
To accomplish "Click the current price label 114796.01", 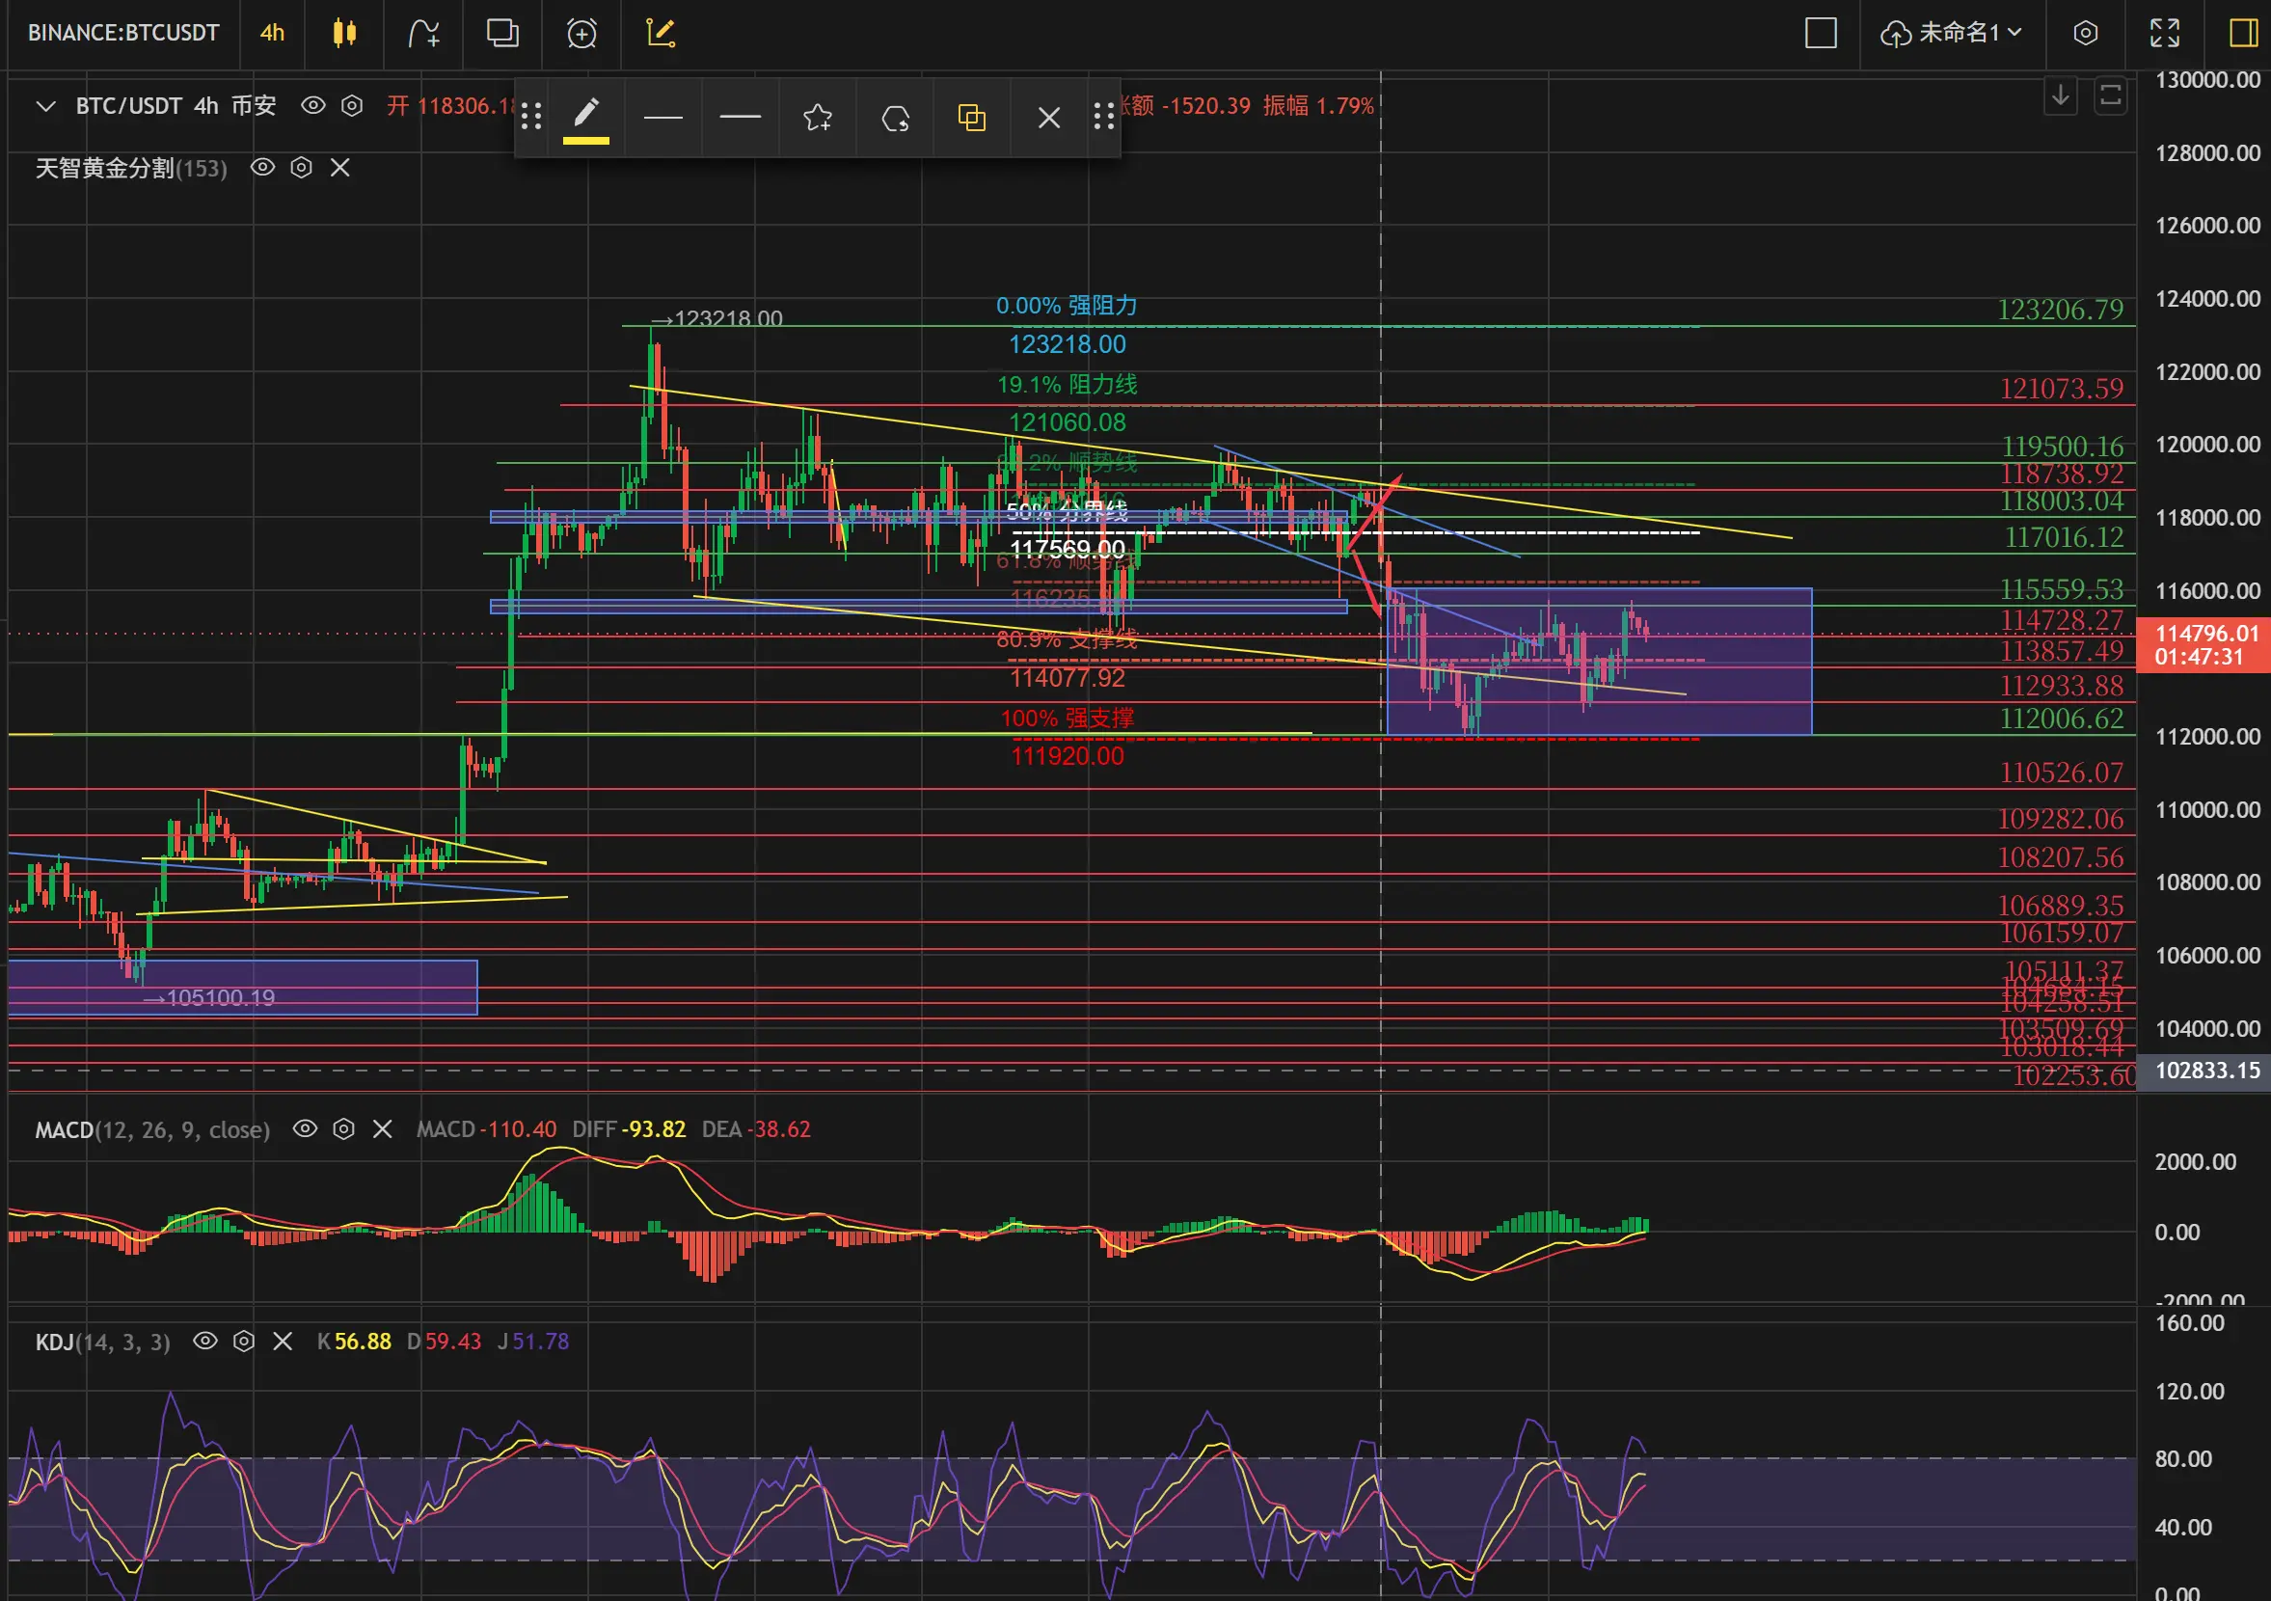I will [x=2205, y=634].
